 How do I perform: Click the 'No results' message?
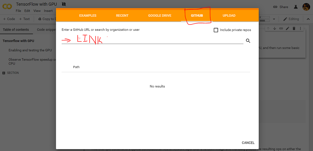[157, 86]
